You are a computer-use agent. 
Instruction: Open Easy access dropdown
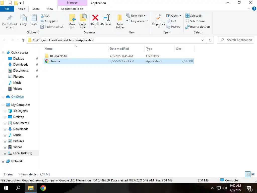[x=137, y=21]
